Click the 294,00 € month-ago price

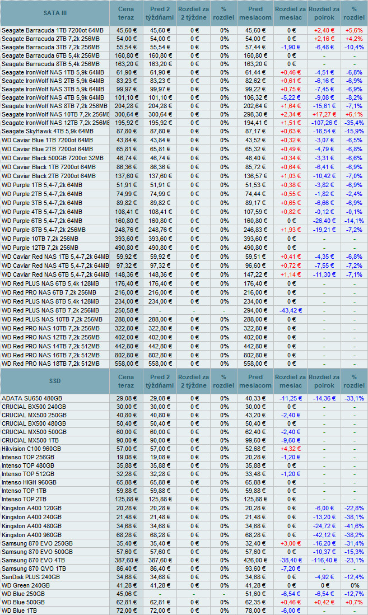pos(255,310)
